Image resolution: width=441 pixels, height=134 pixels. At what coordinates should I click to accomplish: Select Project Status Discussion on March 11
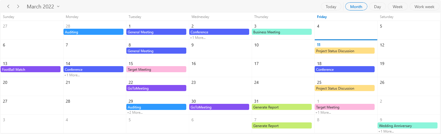(344, 51)
